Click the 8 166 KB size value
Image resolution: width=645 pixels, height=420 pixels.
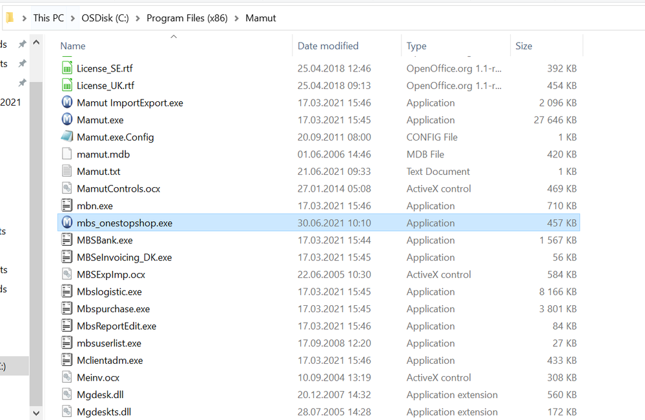[558, 292]
